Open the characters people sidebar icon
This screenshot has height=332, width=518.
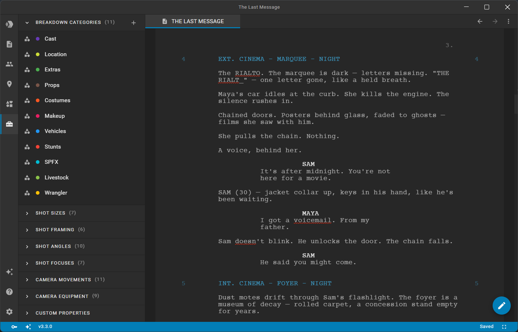pyautogui.click(x=9, y=64)
